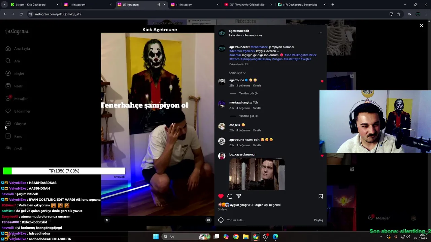Click the taskbar Ara search box
The image size is (431, 242).
click(x=187, y=237)
